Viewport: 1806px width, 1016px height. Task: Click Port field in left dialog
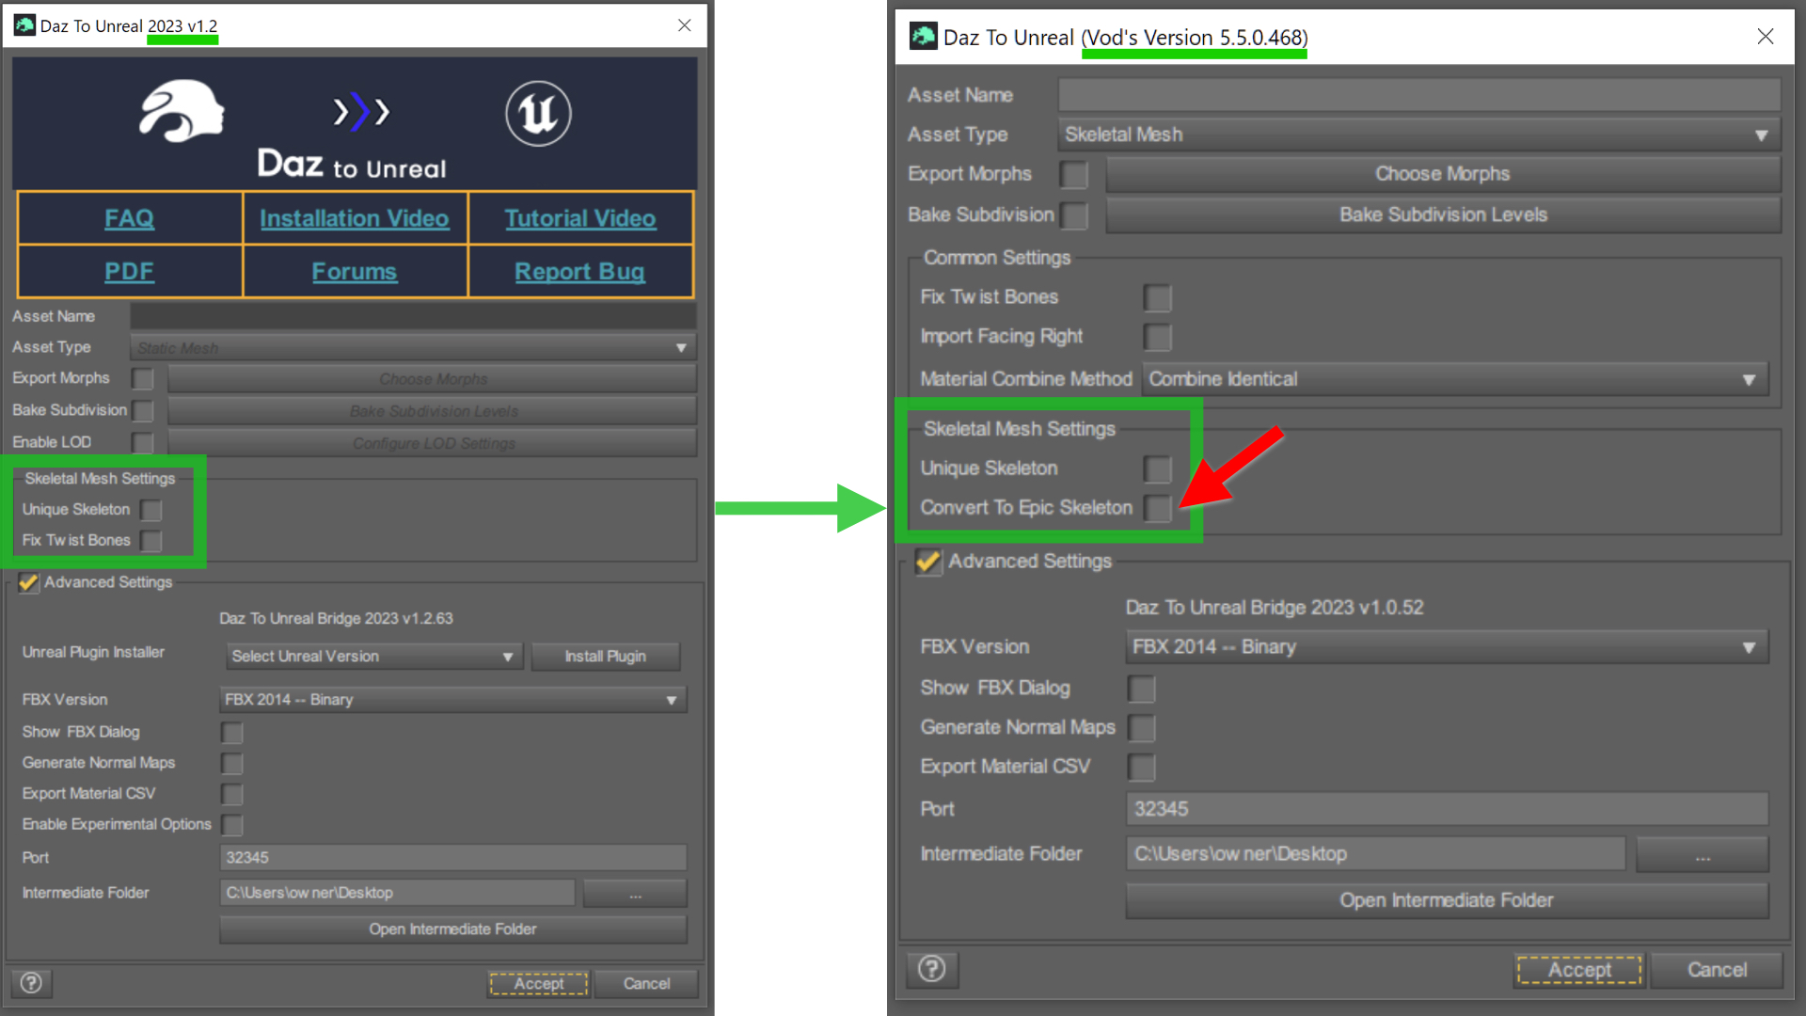click(x=453, y=857)
